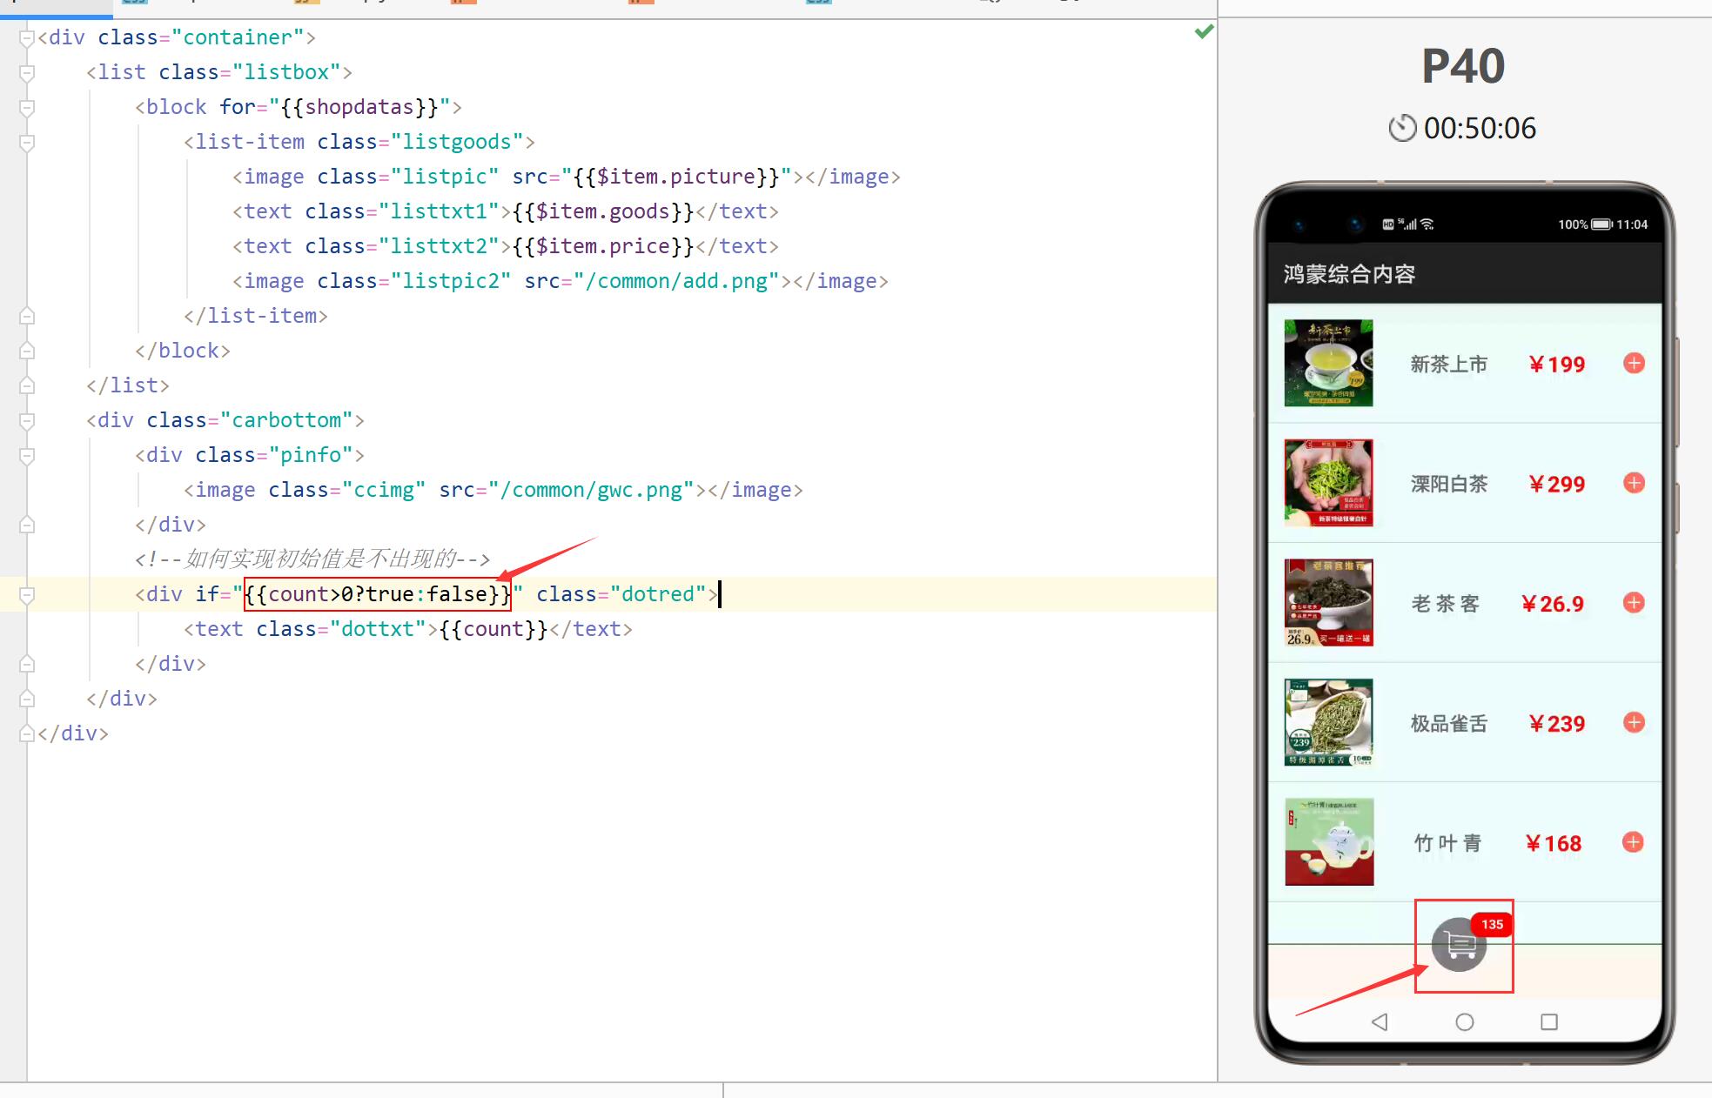The height and width of the screenshot is (1098, 1712).
Task: Collapse the div dotred fold marker
Action: coord(27,595)
